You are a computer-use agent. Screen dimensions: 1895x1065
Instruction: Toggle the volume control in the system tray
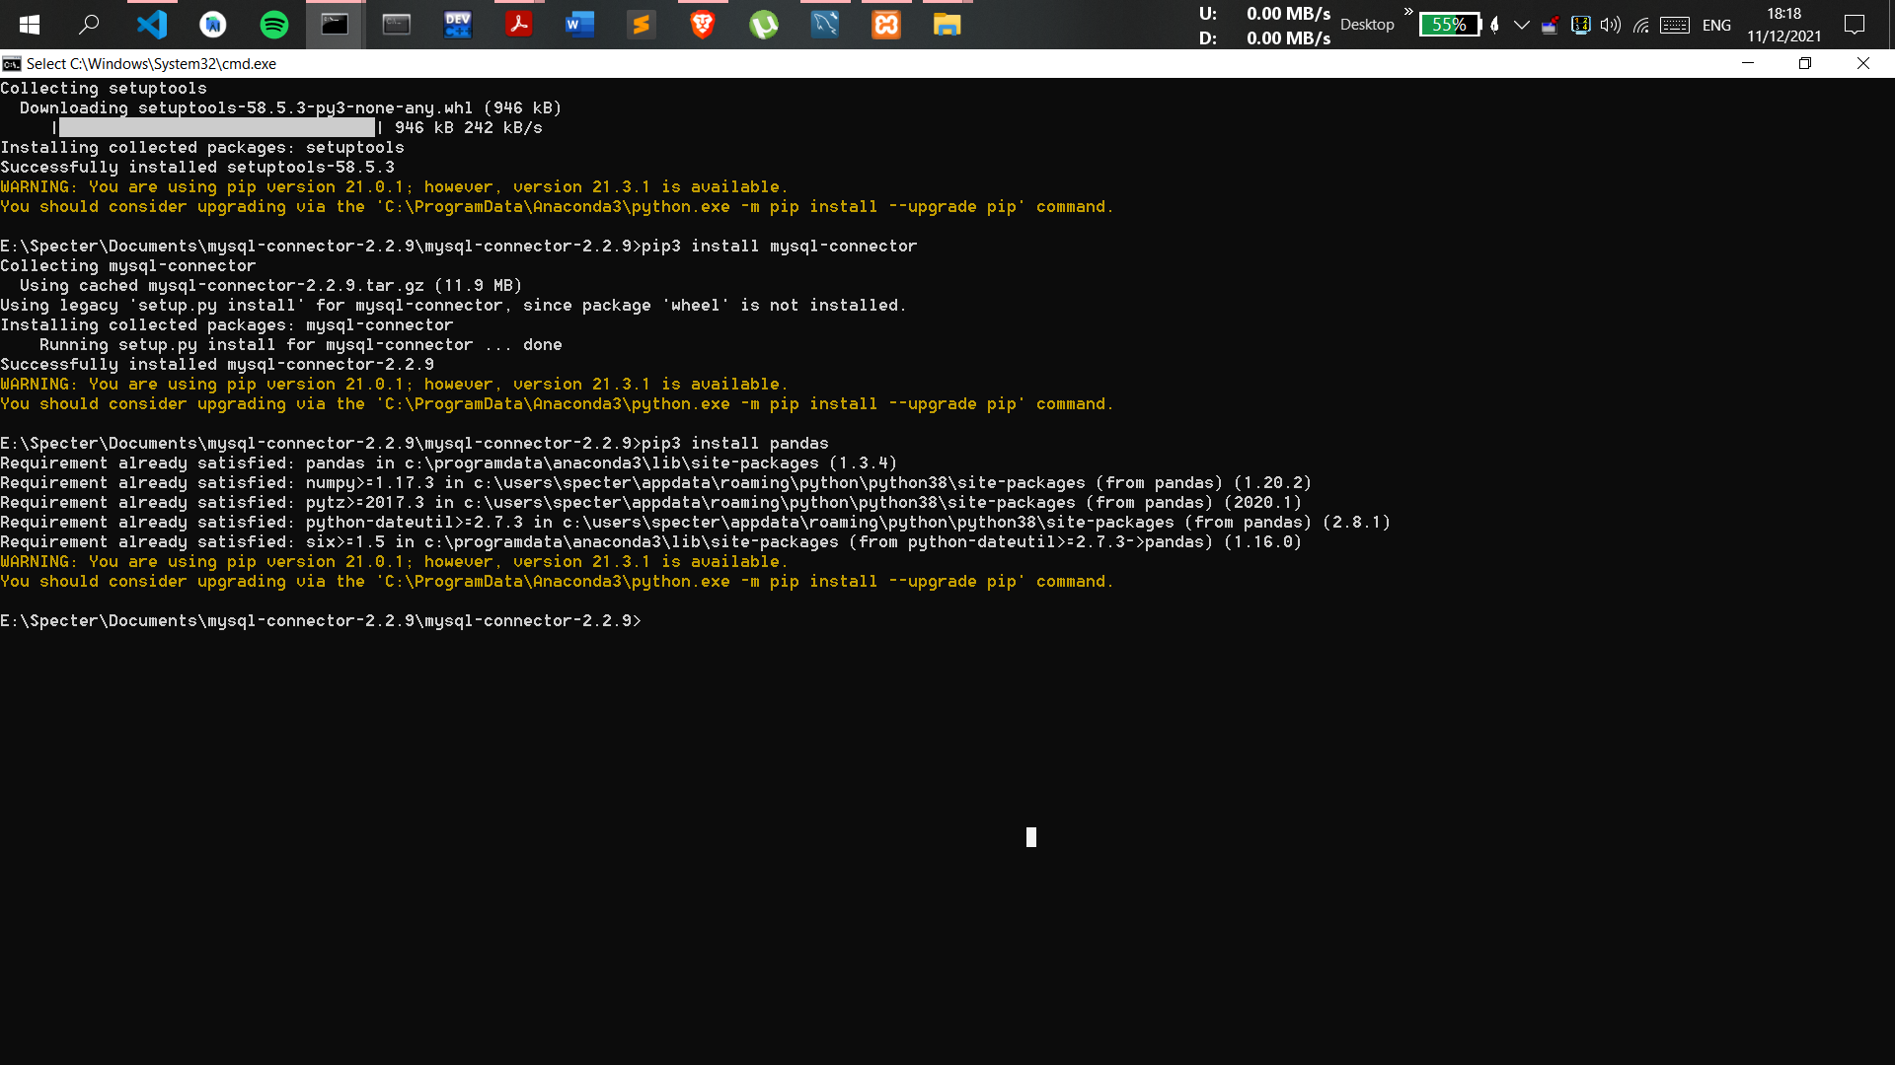coord(1610,25)
